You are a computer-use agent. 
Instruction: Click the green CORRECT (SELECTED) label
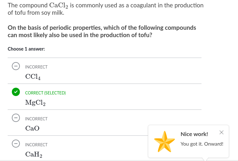coord(45,93)
